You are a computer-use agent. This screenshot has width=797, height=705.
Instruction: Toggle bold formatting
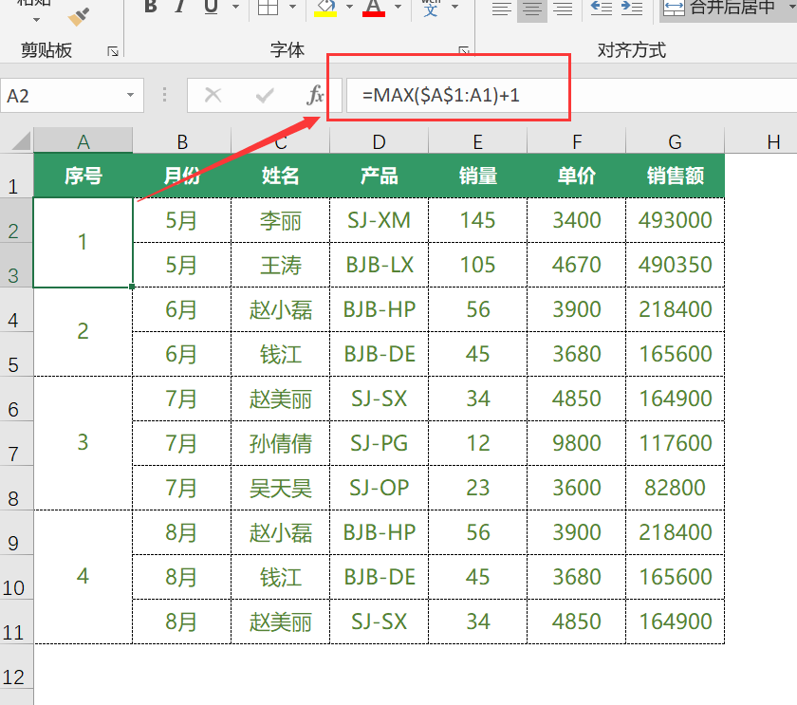click(151, 7)
